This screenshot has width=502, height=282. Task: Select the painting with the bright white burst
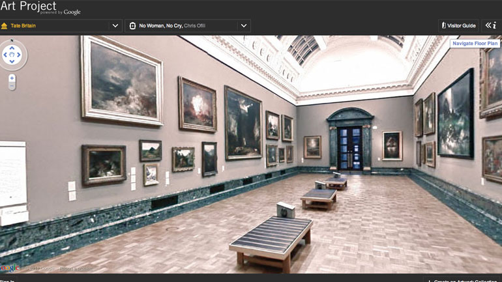pyautogui.click(x=198, y=105)
